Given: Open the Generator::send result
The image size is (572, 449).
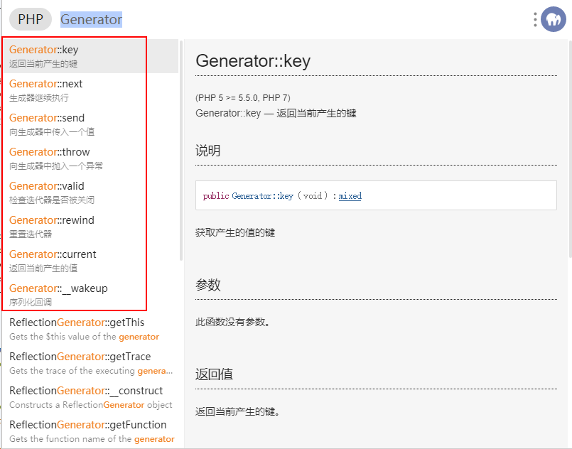Looking at the screenshot, I should click(90, 124).
